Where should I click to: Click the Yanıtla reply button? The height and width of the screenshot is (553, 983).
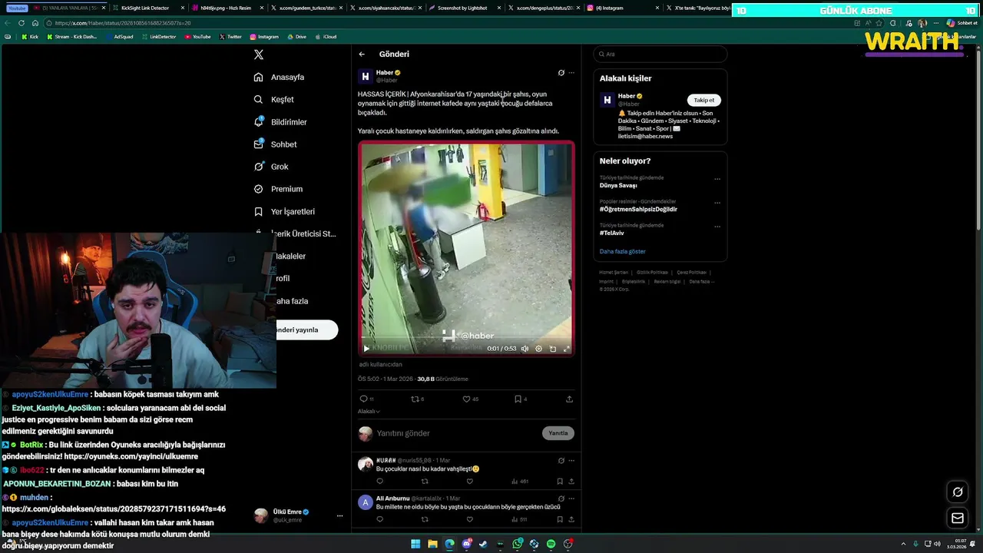558,433
